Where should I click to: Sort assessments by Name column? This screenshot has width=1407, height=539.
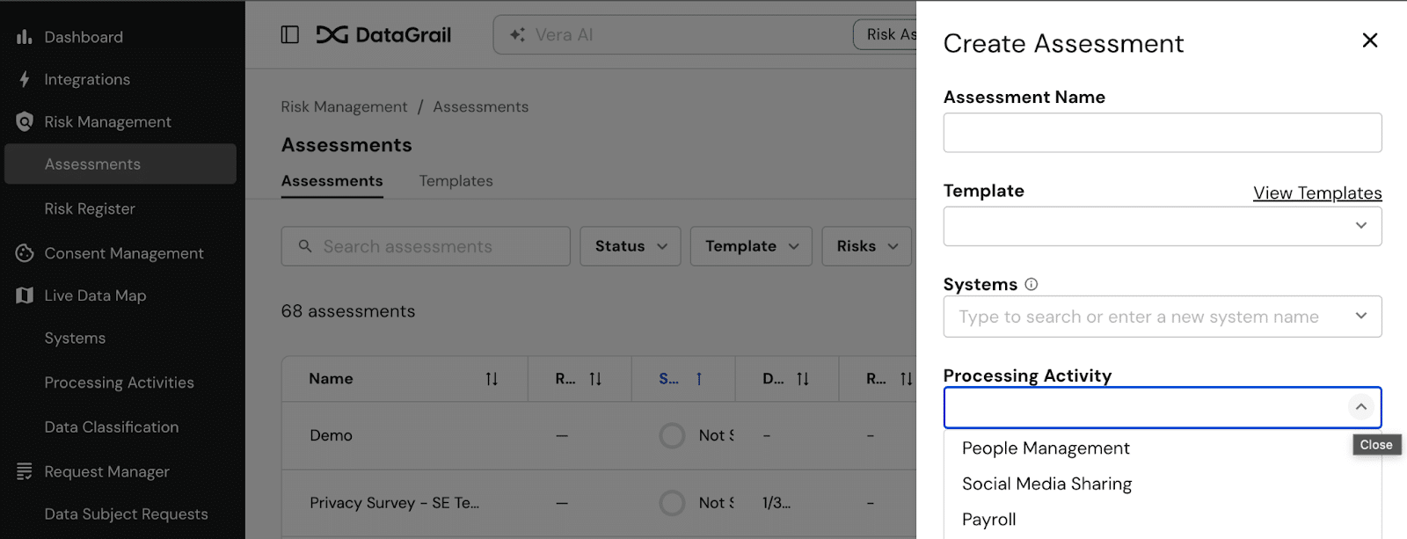click(x=492, y=379)
